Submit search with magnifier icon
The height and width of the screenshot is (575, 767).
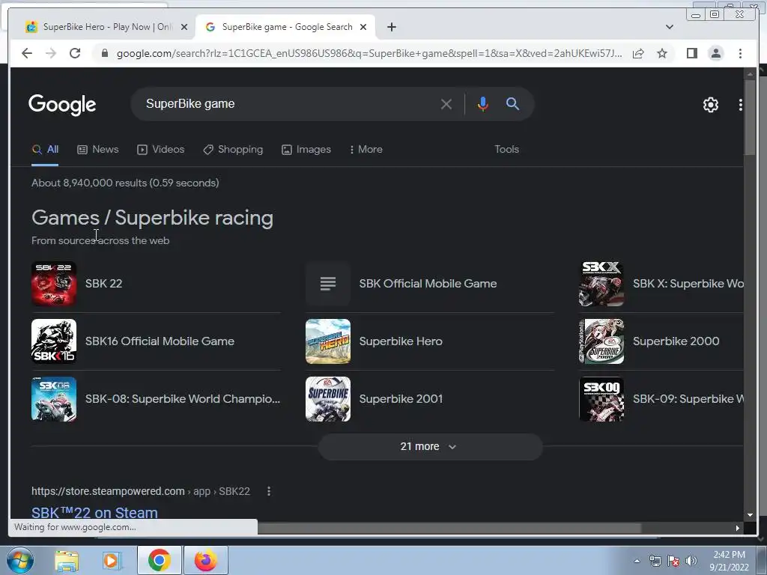tap(512, 103)
